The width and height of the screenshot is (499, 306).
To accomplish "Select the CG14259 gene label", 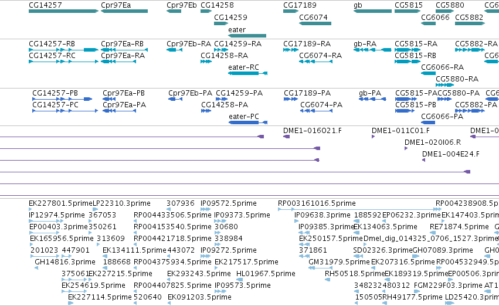I will (x=230, y=17).
